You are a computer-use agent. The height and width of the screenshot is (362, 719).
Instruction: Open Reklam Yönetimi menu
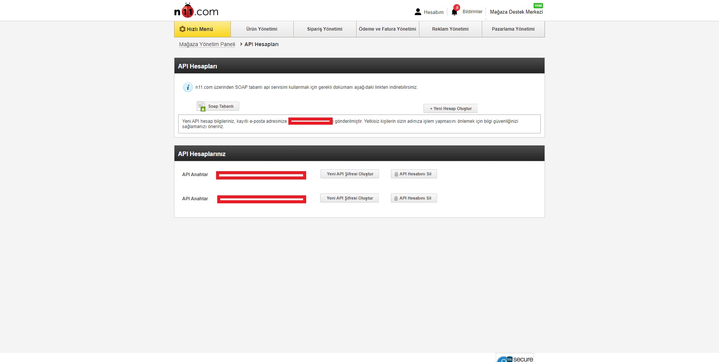pyautogui.click(x=450, y=29)
